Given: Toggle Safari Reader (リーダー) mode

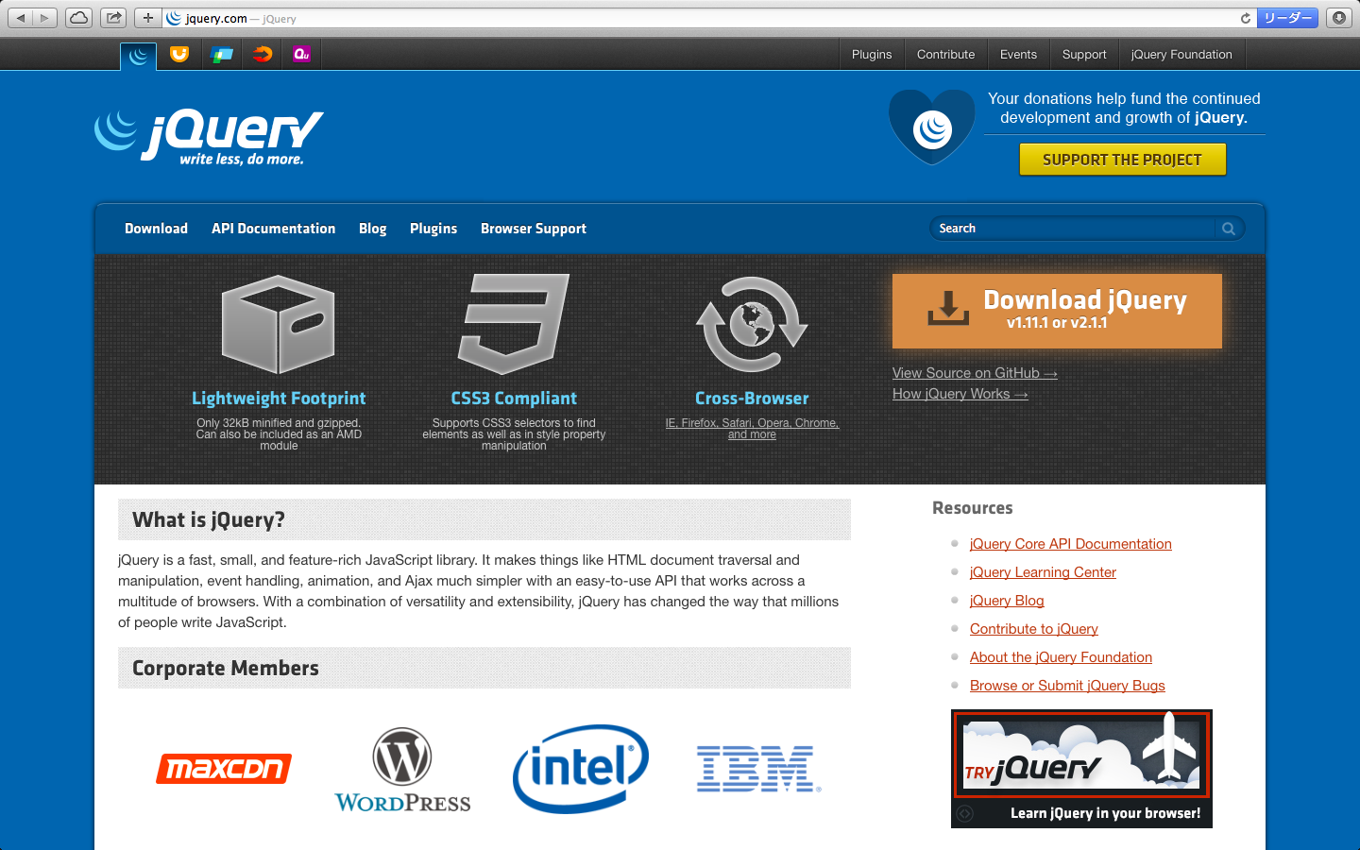Looking at the screenshot, I should 1287,18.
